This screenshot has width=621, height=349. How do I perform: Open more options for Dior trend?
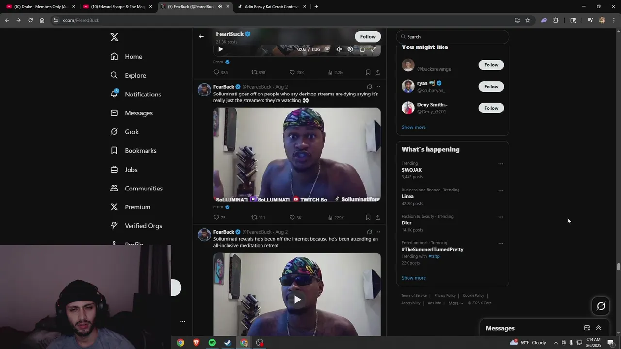[x=501, y=217]
